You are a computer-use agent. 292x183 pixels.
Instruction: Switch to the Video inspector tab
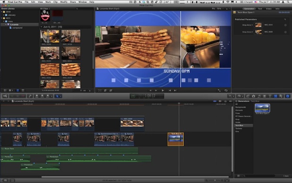click(268, 9)
